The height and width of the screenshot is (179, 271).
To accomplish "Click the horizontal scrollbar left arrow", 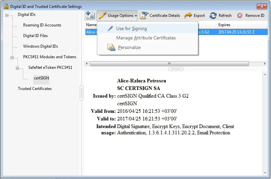I will [87, 64].
